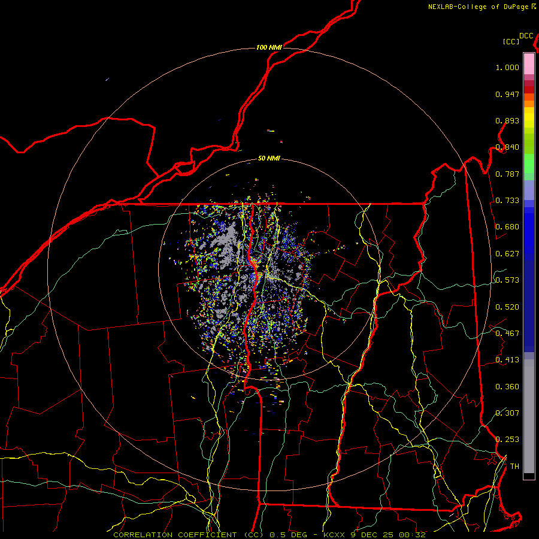Select the 0.253 legend value
539x539 pixels.
tap(507, 440)
